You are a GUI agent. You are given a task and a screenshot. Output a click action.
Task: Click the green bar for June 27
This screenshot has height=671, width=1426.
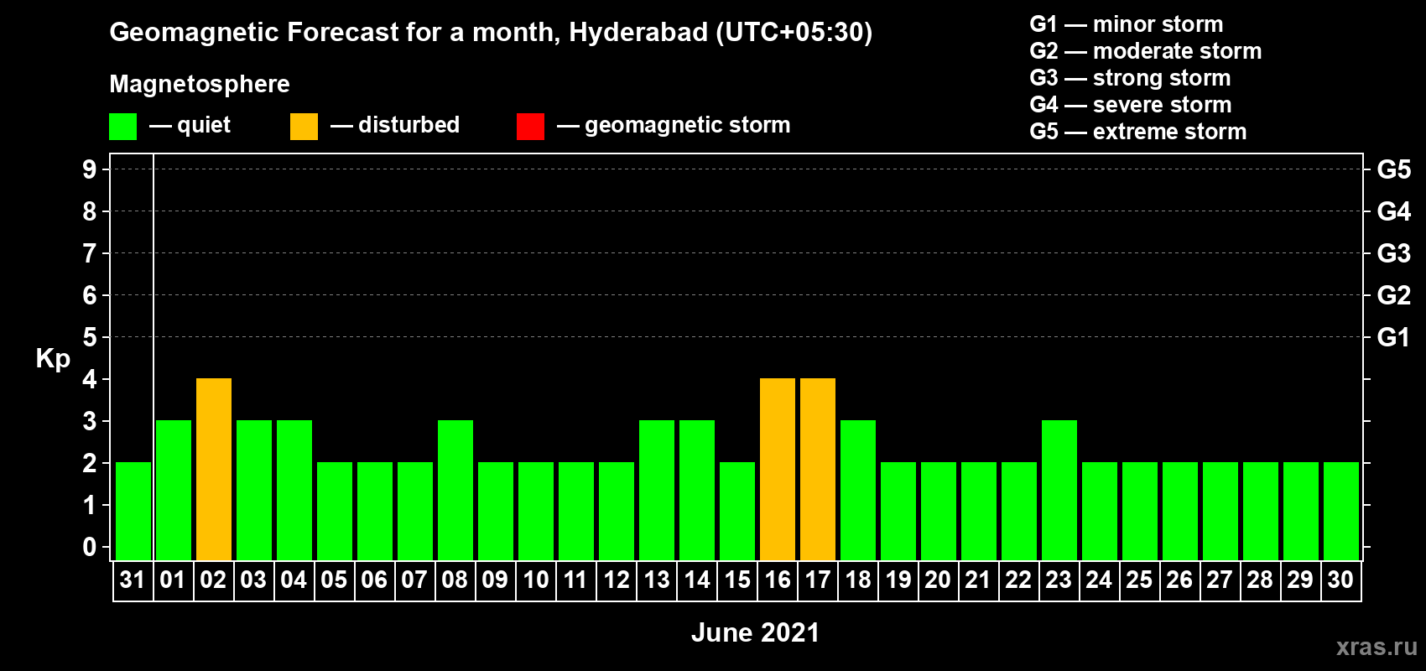(x=1220, y=511)
